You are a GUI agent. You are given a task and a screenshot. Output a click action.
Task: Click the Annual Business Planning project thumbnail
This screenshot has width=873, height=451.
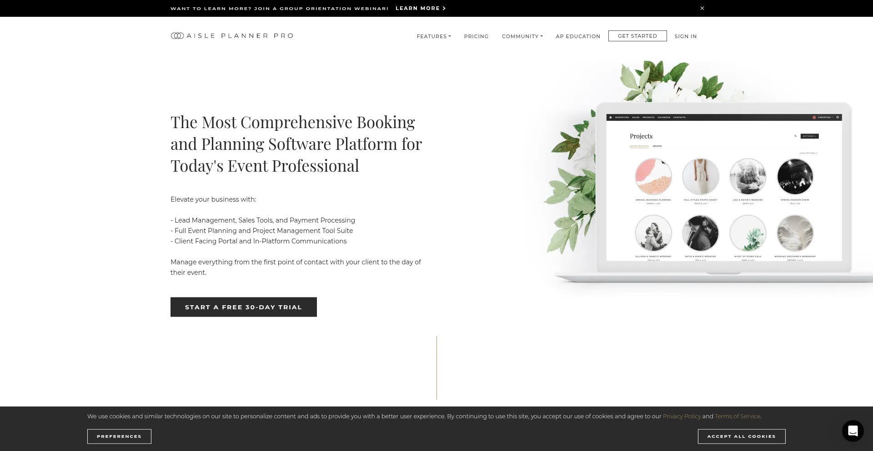coord(653,177)
